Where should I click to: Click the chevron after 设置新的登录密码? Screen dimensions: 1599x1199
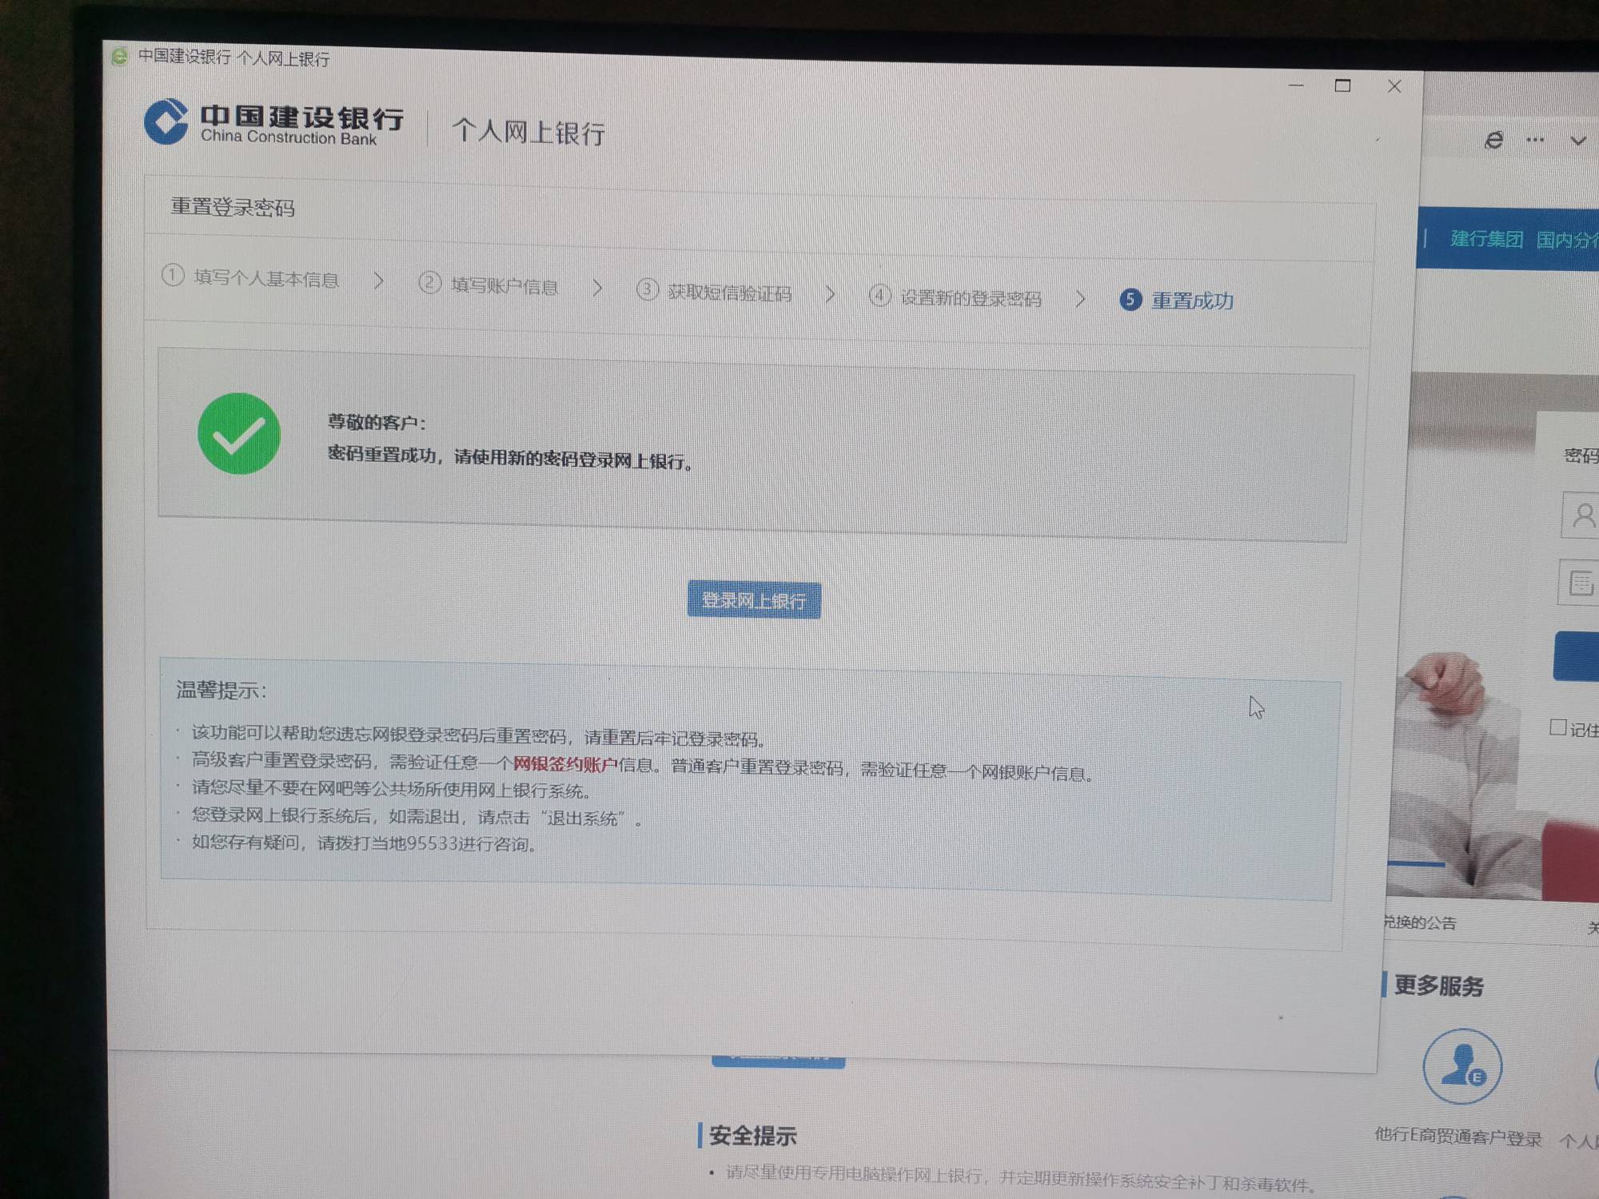point(1081,299)
